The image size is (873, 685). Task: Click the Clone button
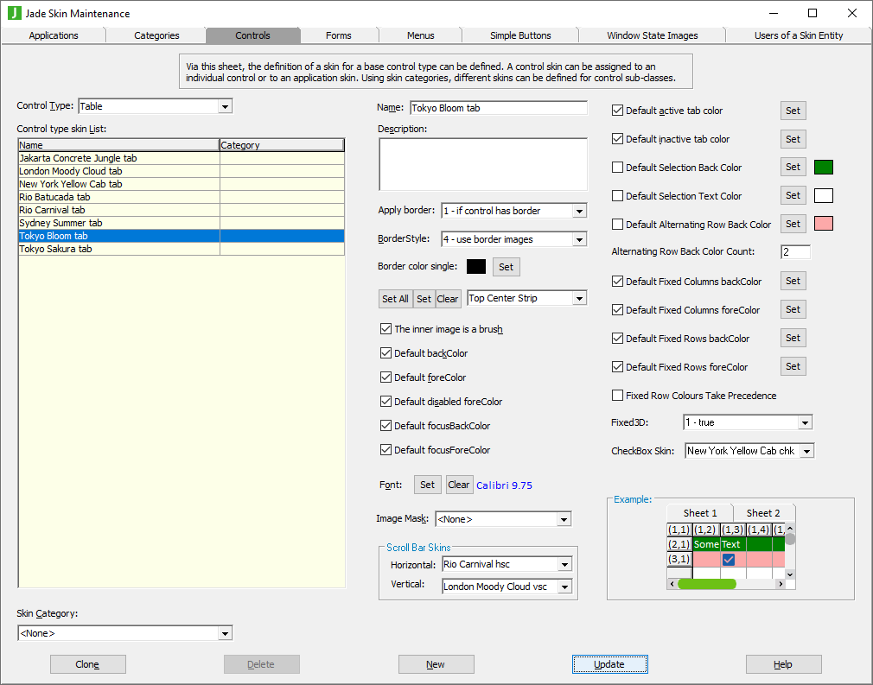88,664
